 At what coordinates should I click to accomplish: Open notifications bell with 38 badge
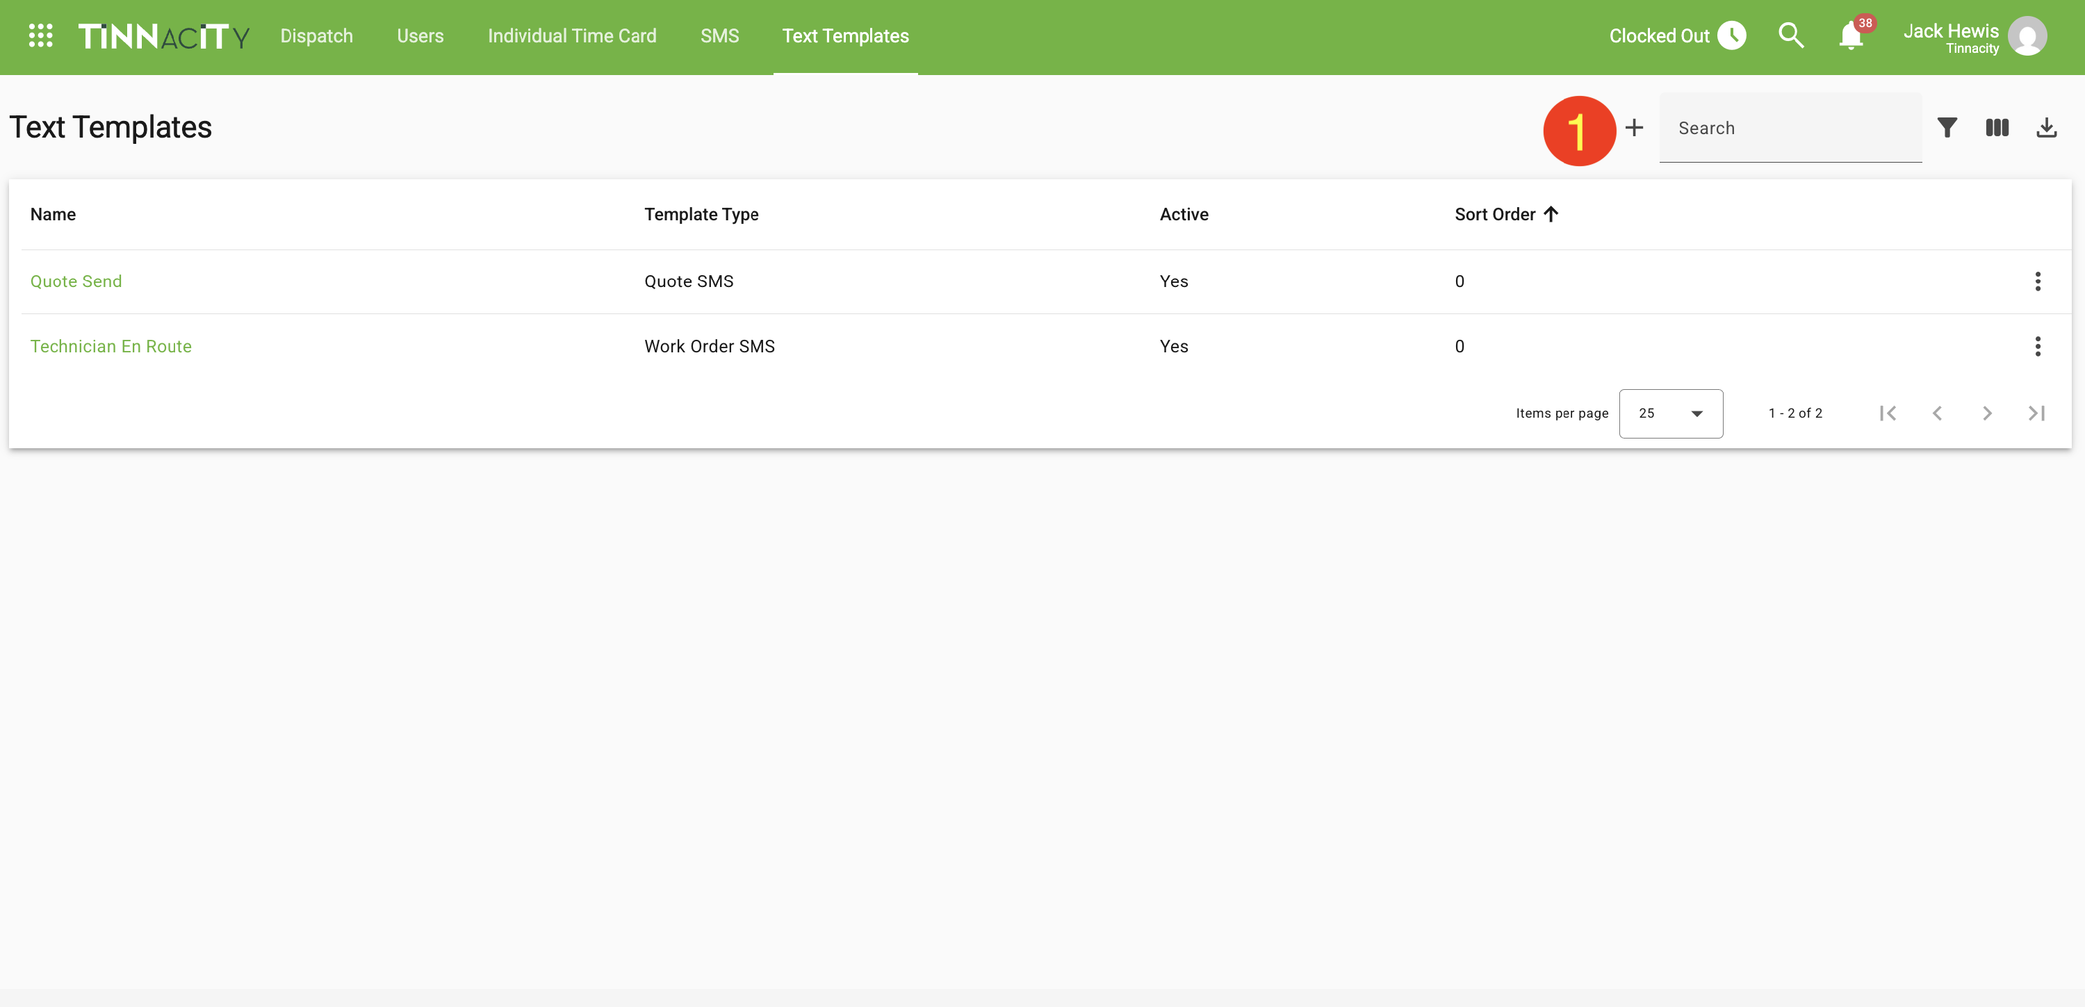pyautogui.click(x=1851, y=35)
